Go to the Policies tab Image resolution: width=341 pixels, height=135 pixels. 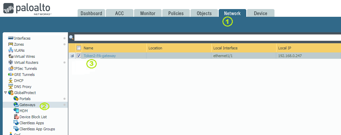[x=176, y=13]
